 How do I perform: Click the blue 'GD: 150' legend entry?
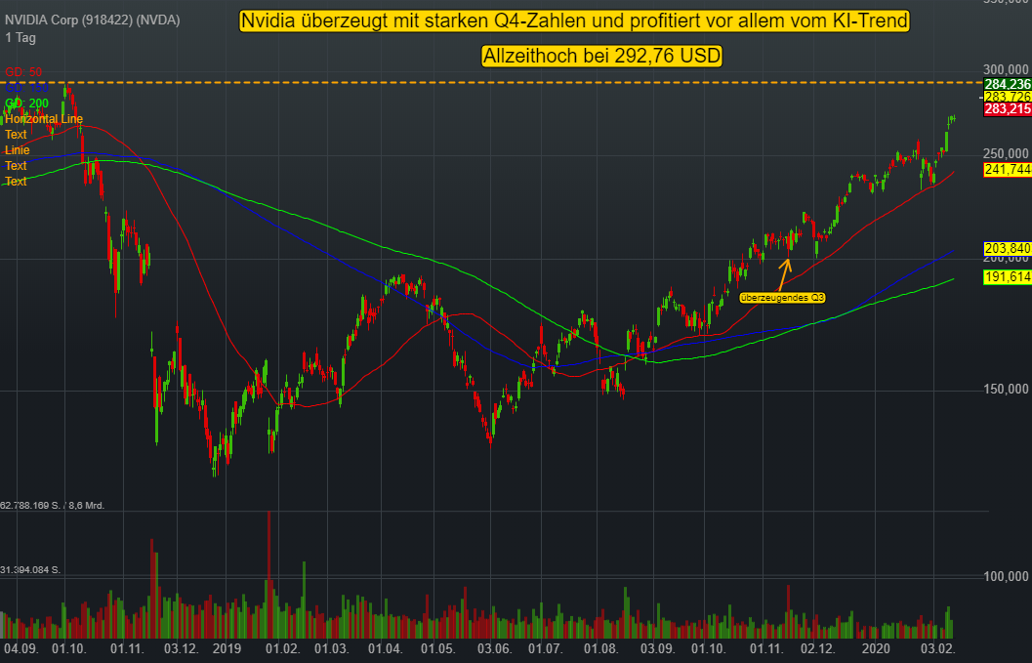[26, 88]
